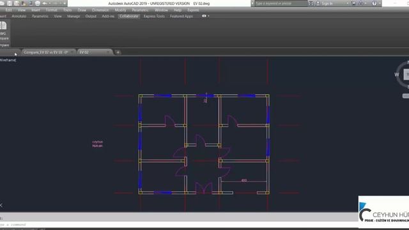The width and height of the screenshot is (409, 230).
Task: Click Autodesk connect triangle icon
Action: [x=360, y=3]
